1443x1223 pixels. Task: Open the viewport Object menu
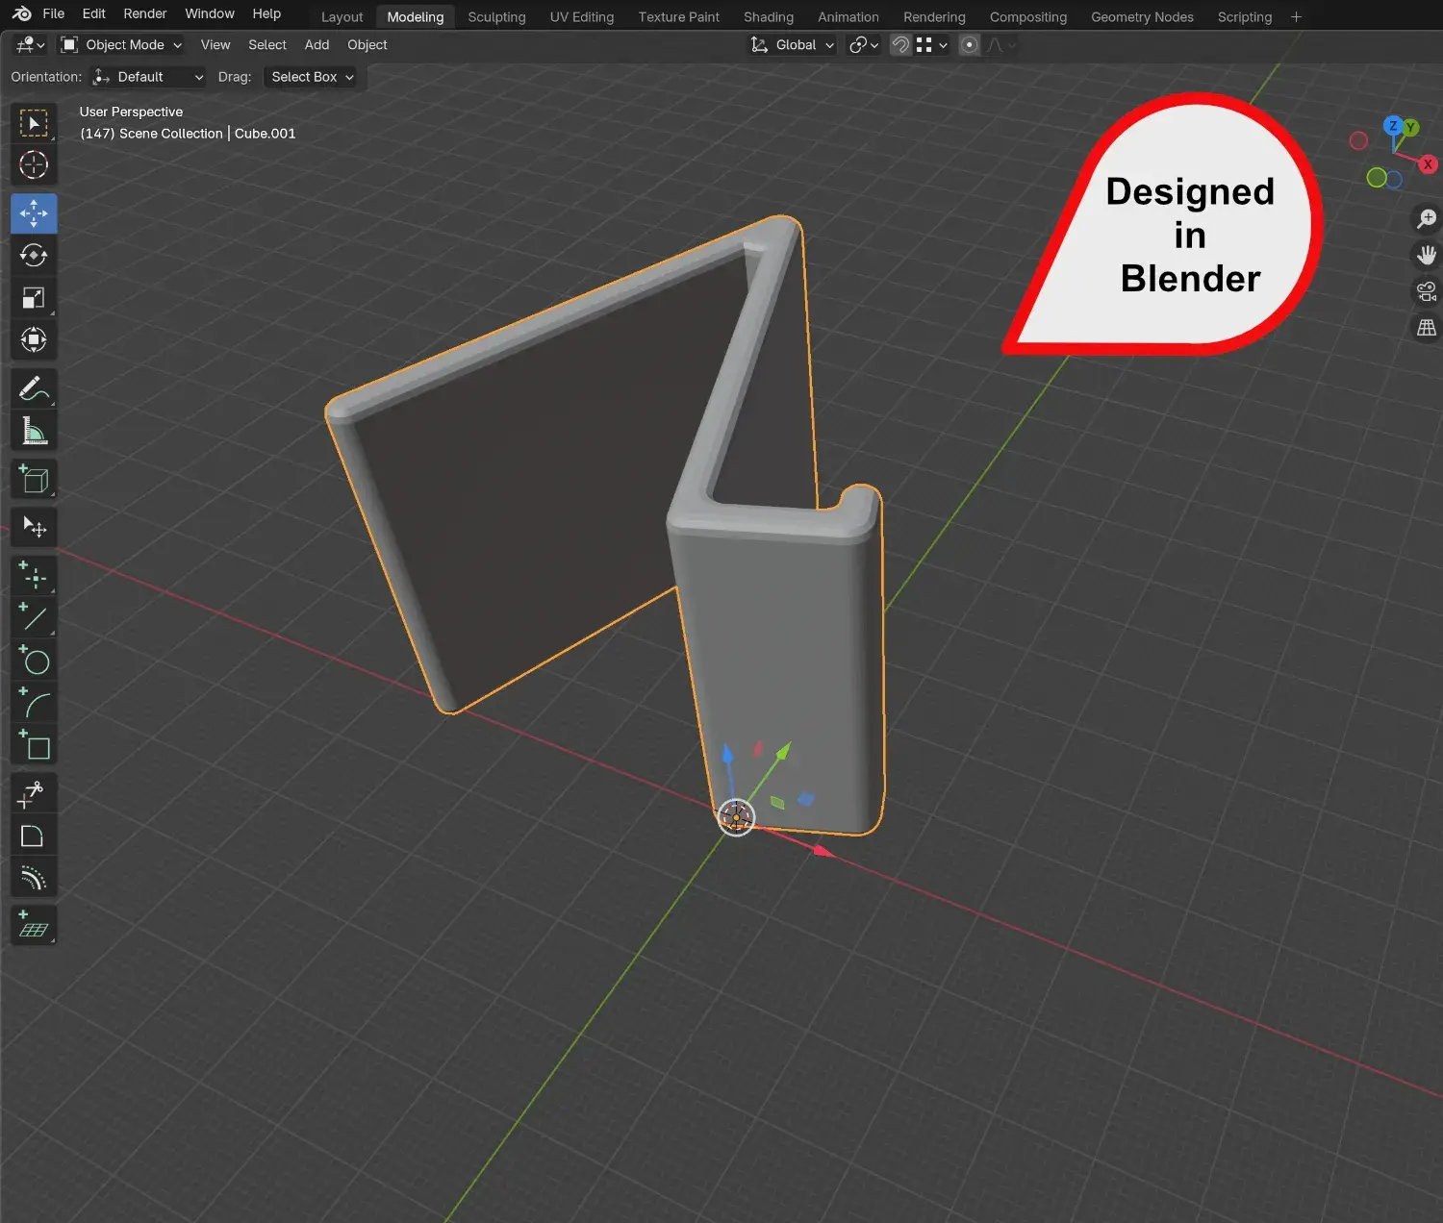(367, 45)
